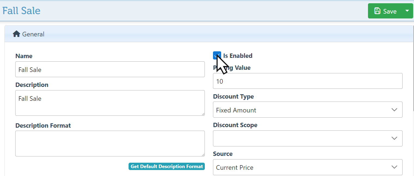Click the Source field chevron arrow
The width and height of the screenshot is (414, 176).
pyautogui.click(x=394, y=167)
